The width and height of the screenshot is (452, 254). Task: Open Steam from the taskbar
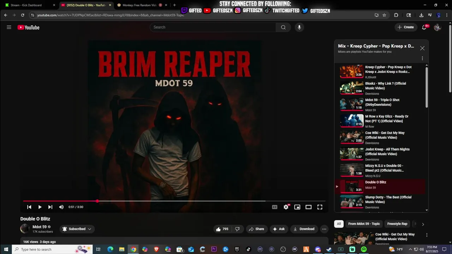coord(329,249)
